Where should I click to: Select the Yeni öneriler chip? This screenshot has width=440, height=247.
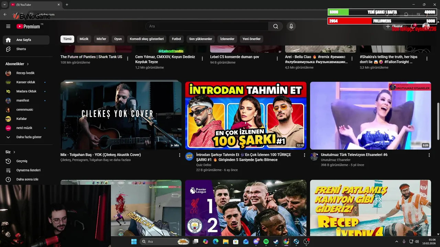coord(252,39)
